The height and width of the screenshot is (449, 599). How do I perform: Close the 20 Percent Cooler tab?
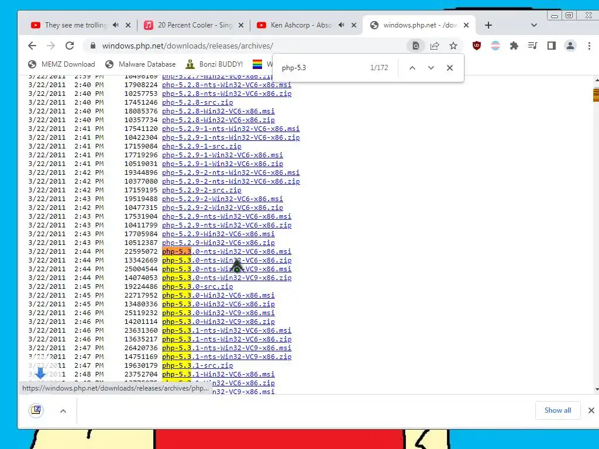(241, 25)
